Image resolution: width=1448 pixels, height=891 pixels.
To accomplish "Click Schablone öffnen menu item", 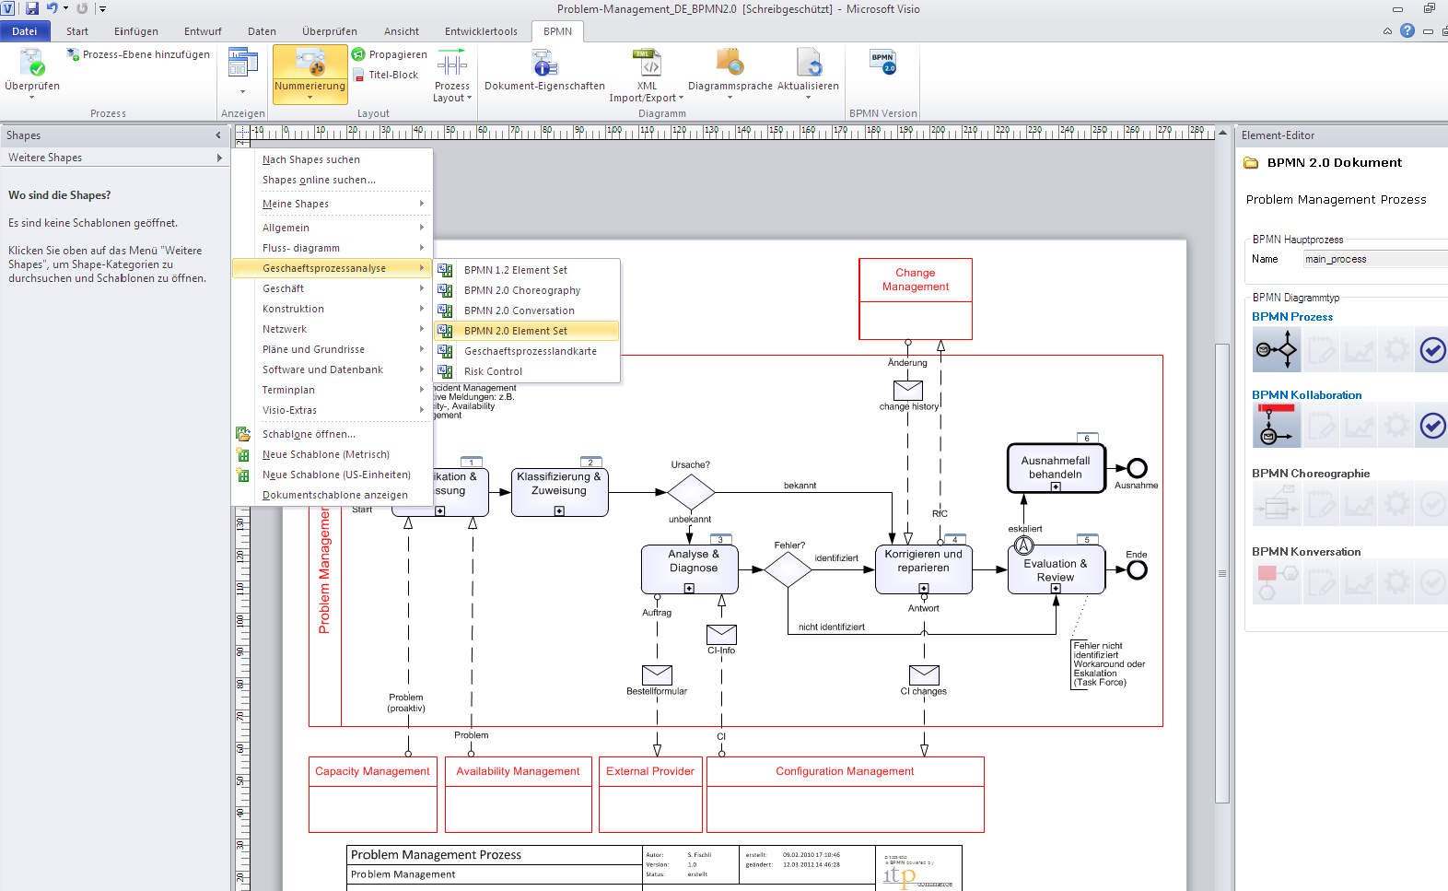I will coord(333,434).
